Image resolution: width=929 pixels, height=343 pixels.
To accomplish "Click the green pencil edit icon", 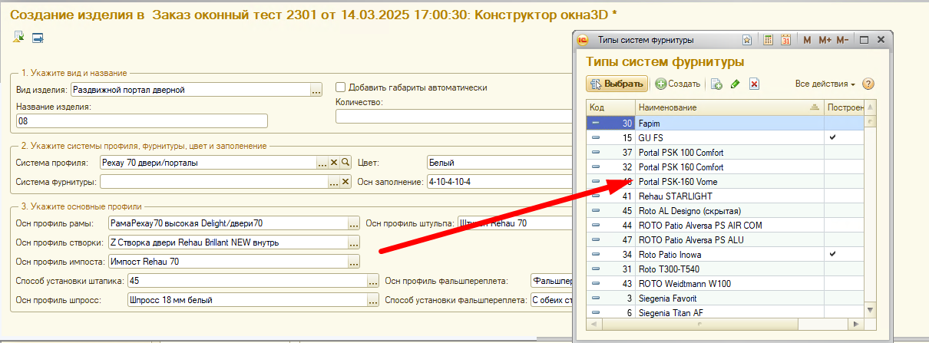I will tap(735, 84).
